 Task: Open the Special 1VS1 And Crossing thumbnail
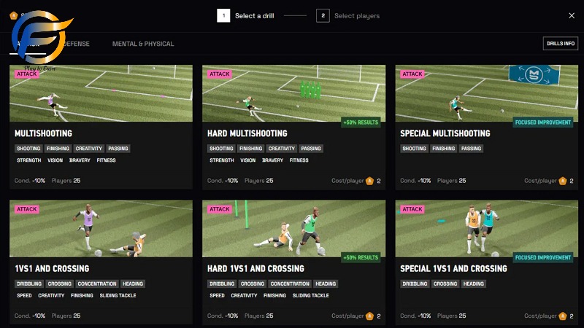tap(487, 228)
